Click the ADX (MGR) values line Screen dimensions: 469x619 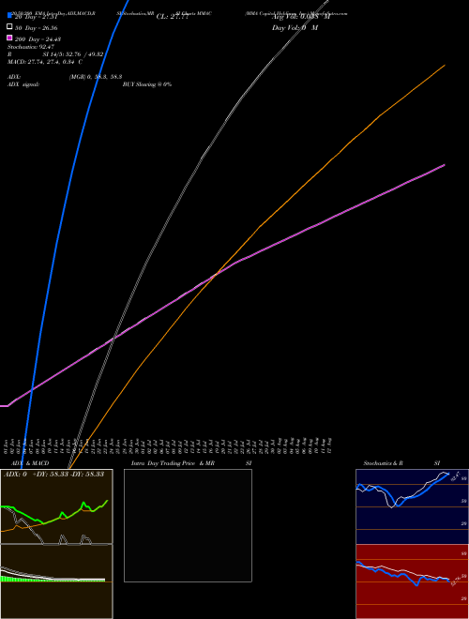65,77
